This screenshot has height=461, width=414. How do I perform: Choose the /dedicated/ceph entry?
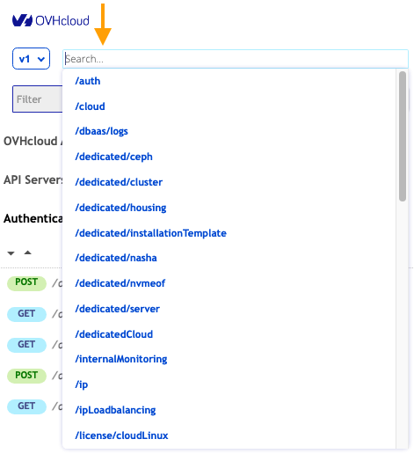pos(113,157)
